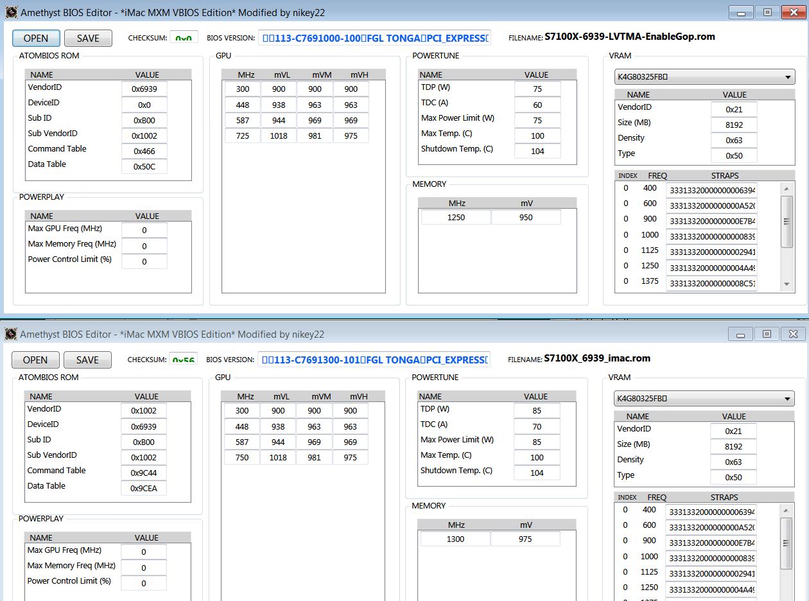Viewport: 809px width, 601px height.
Task: Click the bottom window's Amethyst app icon
Action: (11, 334)
